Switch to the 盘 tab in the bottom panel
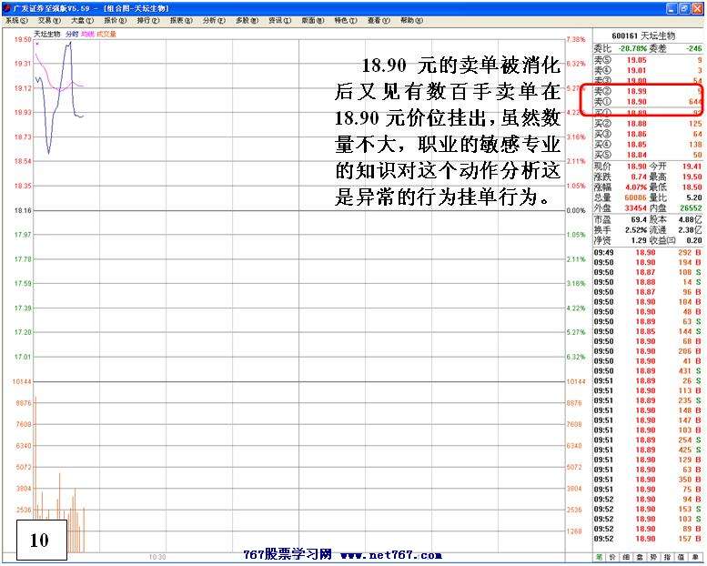 point(640,556)
